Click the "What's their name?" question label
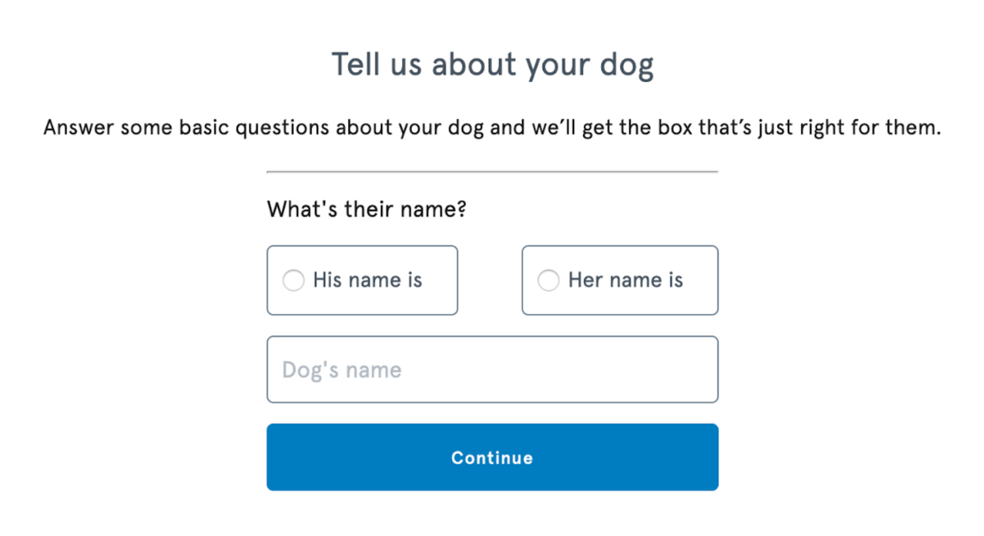The height and width of the screenshot is (536, 984). click(366, 209)
